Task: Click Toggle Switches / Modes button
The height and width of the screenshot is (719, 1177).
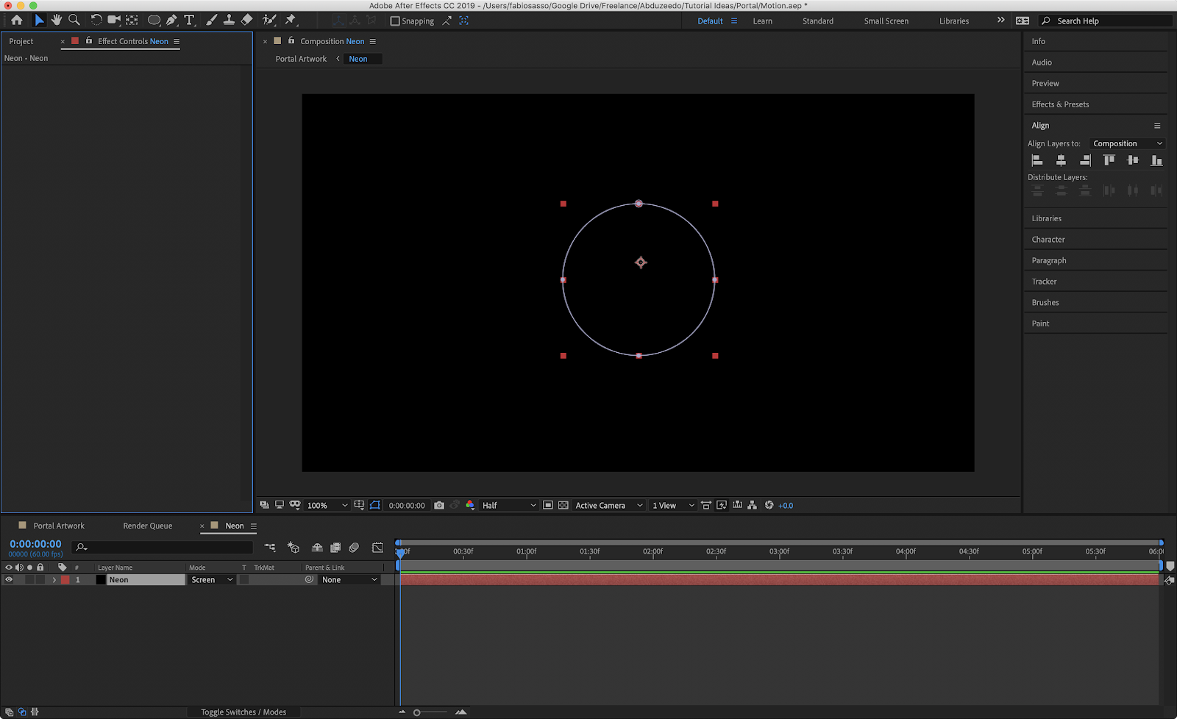Action: tap(243, 712)
